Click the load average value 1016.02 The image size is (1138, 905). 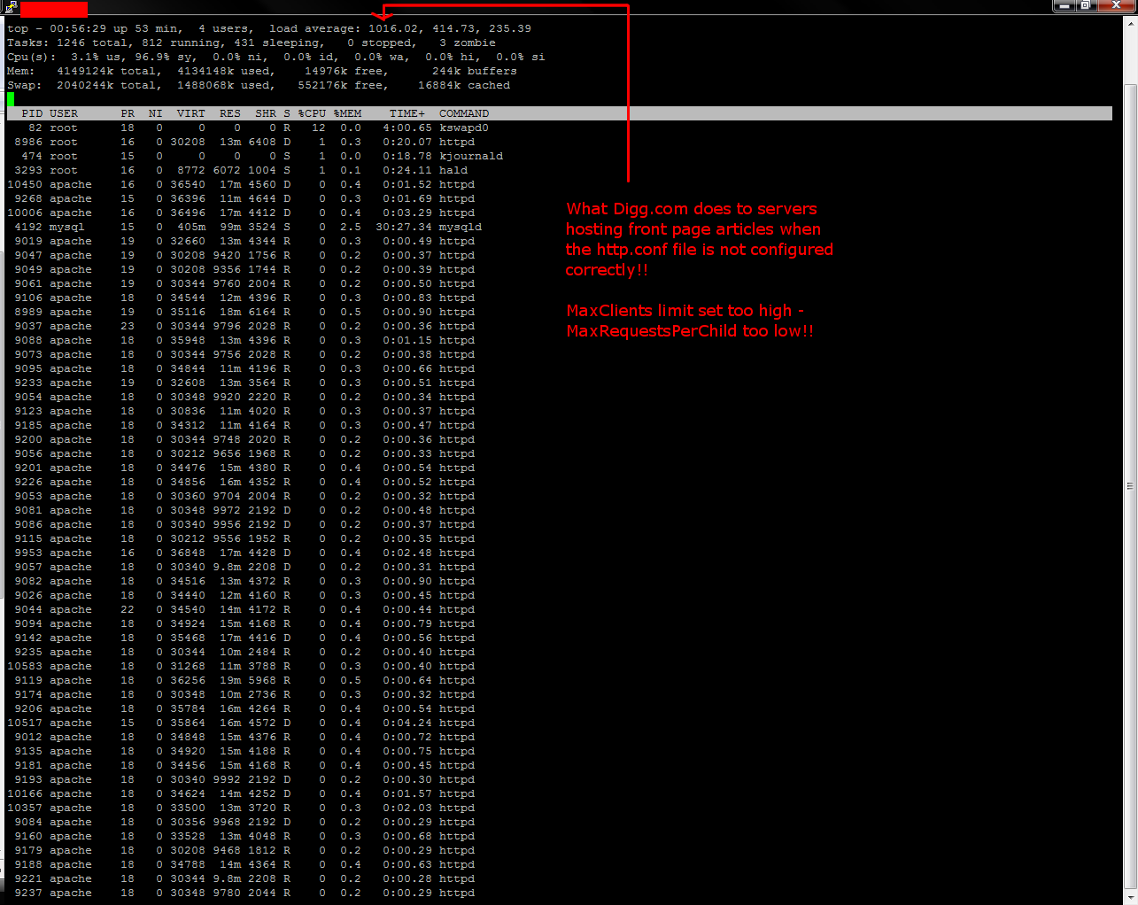(x=393, y=28)
